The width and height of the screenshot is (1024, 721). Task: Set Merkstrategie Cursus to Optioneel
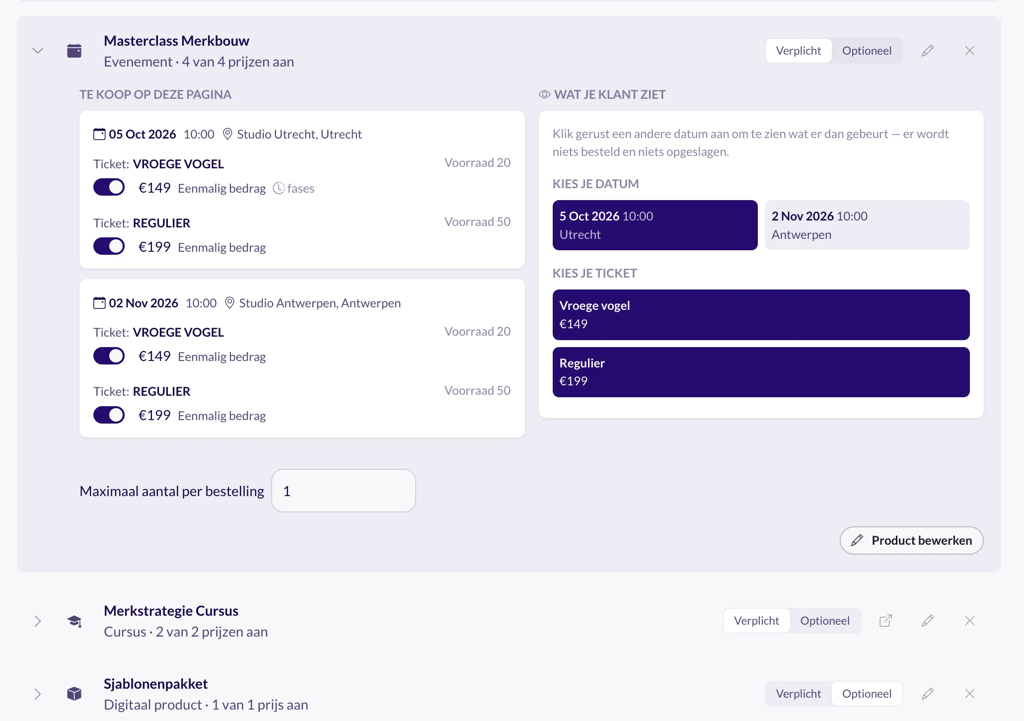[825, 621]
